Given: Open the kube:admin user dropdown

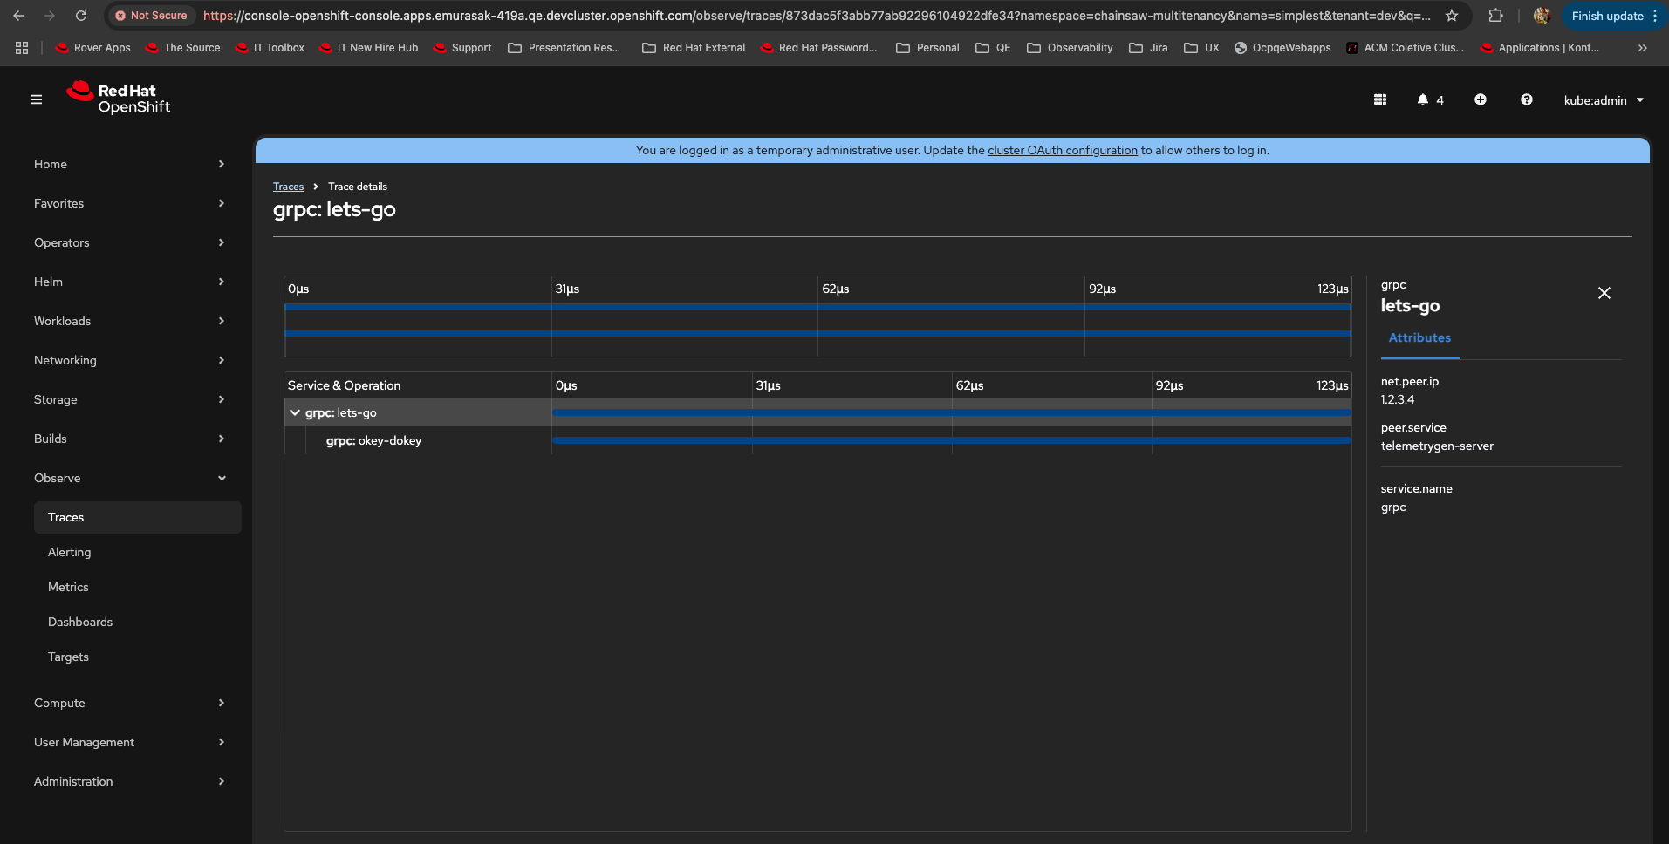Looking at the screenshot, I should click(1603, 100).
